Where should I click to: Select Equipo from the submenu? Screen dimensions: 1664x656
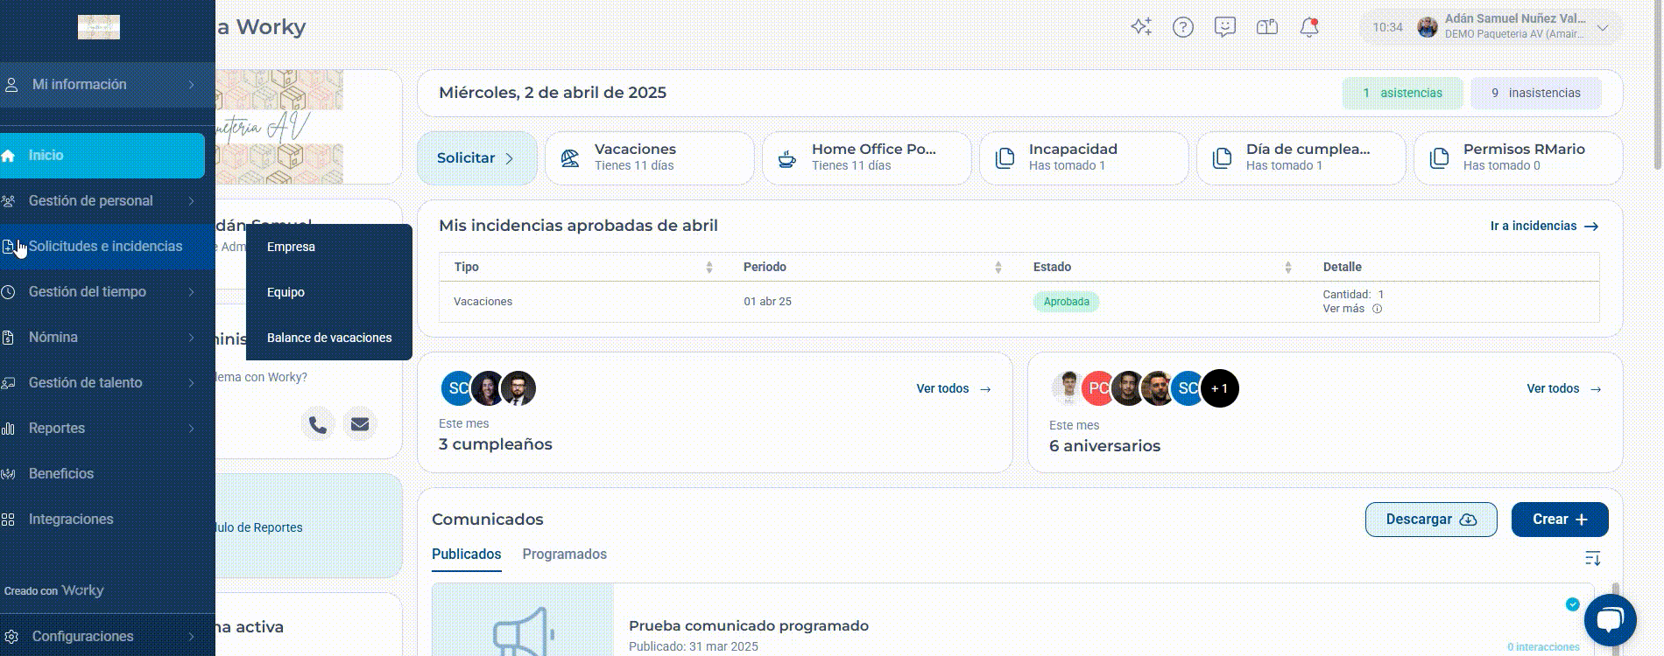(329, 292)
